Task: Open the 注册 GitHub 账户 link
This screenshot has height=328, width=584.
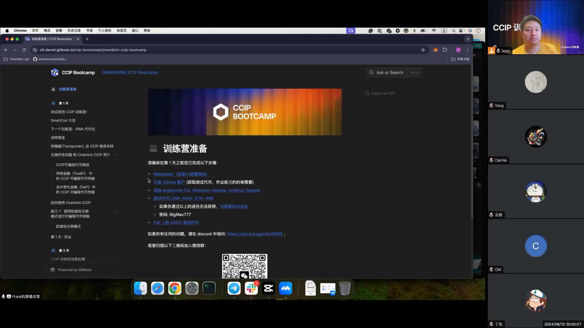Action: point(169,182)
